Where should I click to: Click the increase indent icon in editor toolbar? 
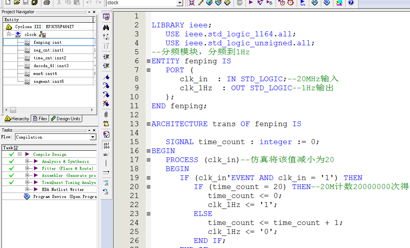click(106, 57)
